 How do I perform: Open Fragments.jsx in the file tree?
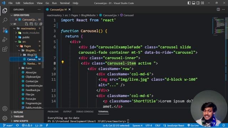[33, 103]
